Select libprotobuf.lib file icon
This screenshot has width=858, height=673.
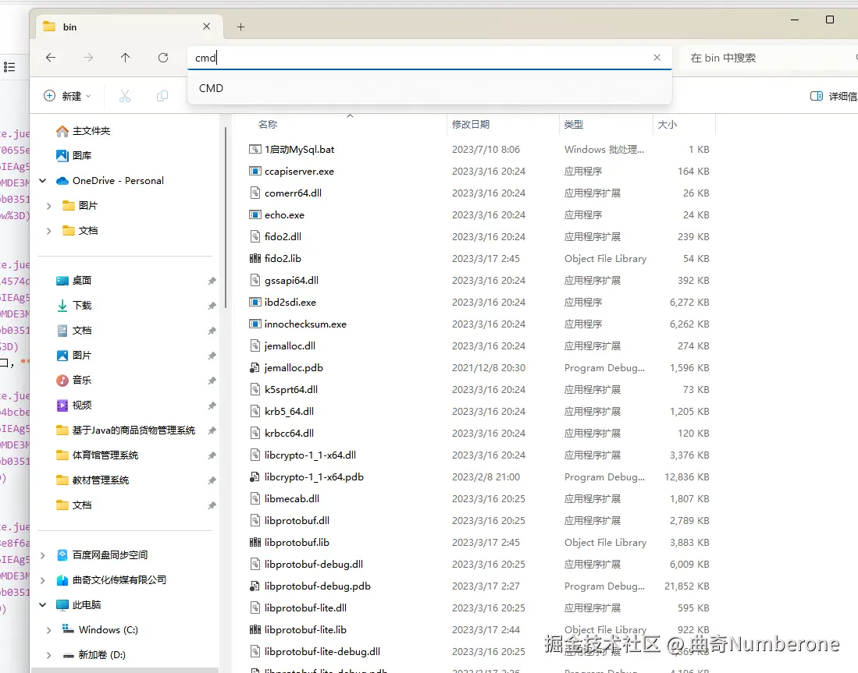click(255, 542)
